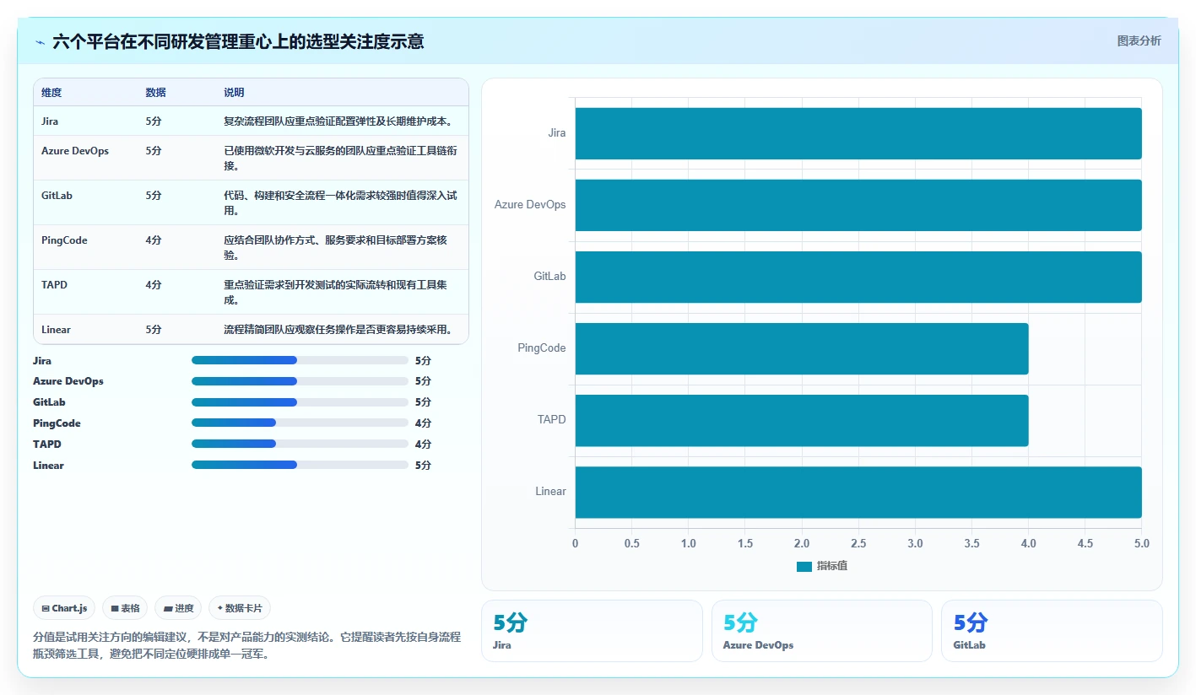Select GitLab cell in table
This screenshot has height=695, width=1196.
click(57, 196)
